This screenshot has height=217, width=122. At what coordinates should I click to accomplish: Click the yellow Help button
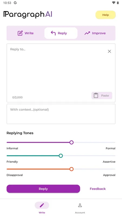105,15
